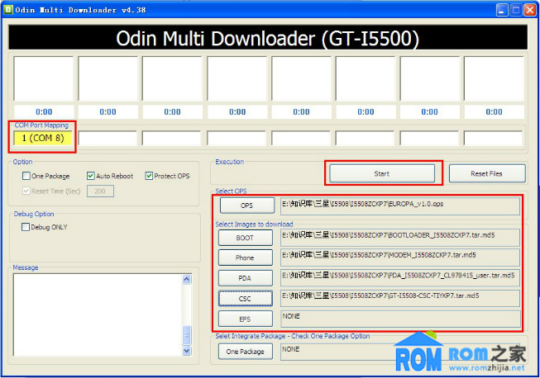Uncheck Protect OPS option
Screen dimensions: 540x378
pyautogui.click(x=149, y=176)
